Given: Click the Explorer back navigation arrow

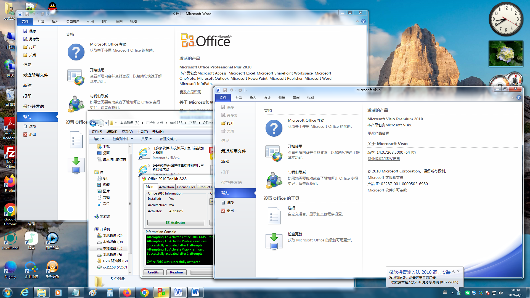Looking at the screenshot, I should point(93,123).
